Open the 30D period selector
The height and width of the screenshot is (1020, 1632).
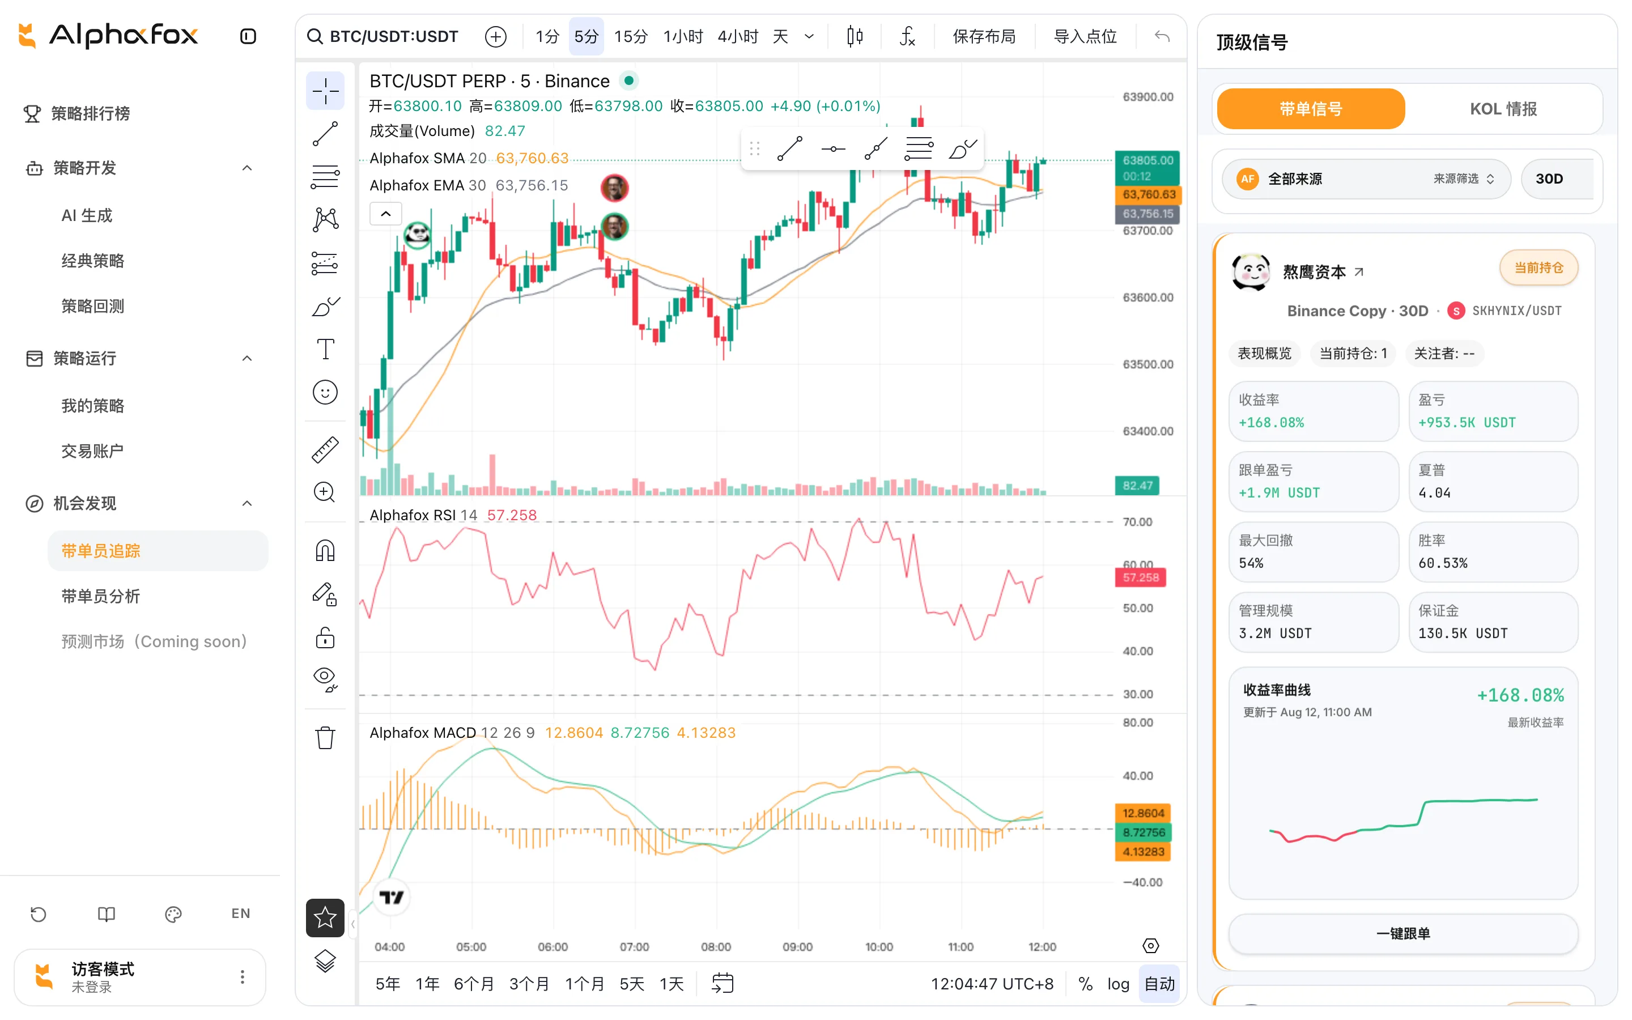[x=1557, y=178]
